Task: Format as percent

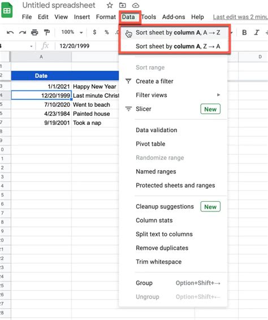Action: tap(106, 32)
